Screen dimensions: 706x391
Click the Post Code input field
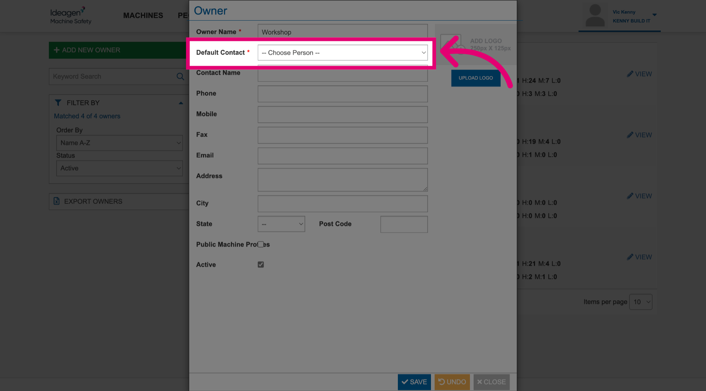pos(404,224)
